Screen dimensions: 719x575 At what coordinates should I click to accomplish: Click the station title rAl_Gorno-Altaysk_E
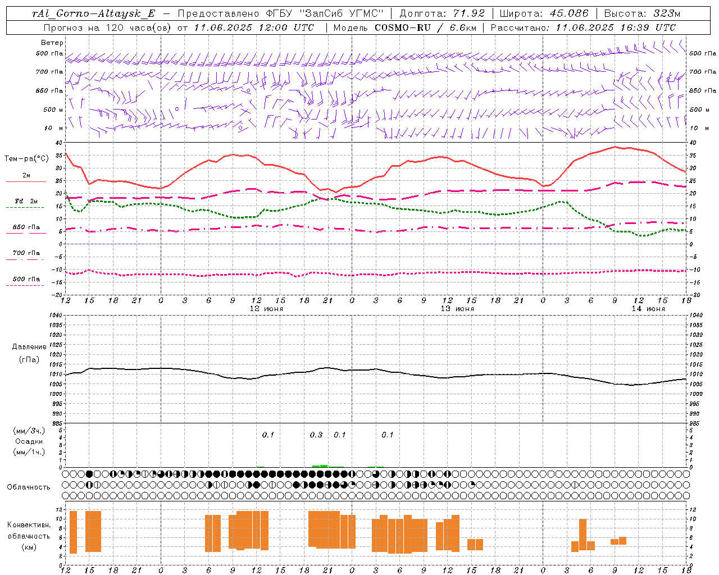coord(93,13)
